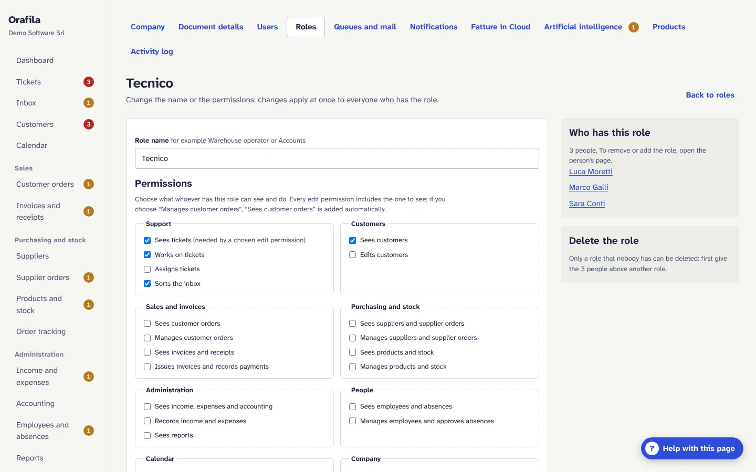Check Manages customer orders

pos(148,338)
